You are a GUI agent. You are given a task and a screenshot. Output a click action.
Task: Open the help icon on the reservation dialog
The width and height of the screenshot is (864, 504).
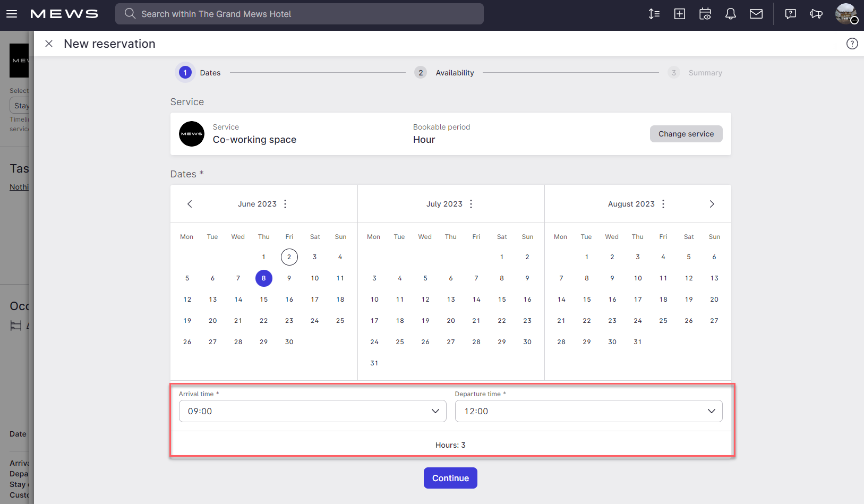852,44
